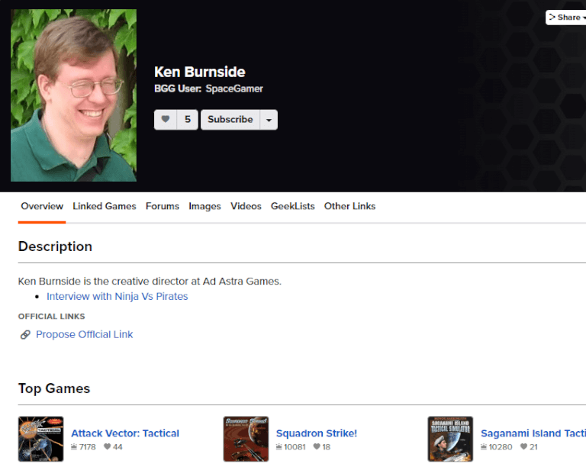This screenshot has height=467, width=586.
Task: Click Propose Official Link
Action: tap(84, 334)
